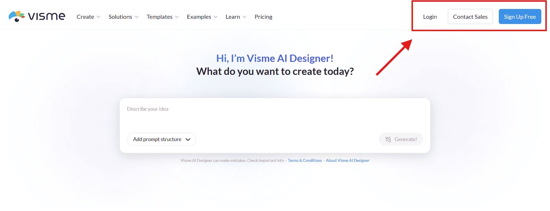Screen dimensions: 550x211
Task: Expand the Solutions dropdown chevron
Action: coord(137,17)
